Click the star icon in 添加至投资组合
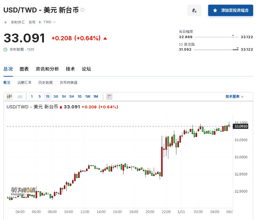Screen dimensions: 256x220 click(x=215, y=10)
